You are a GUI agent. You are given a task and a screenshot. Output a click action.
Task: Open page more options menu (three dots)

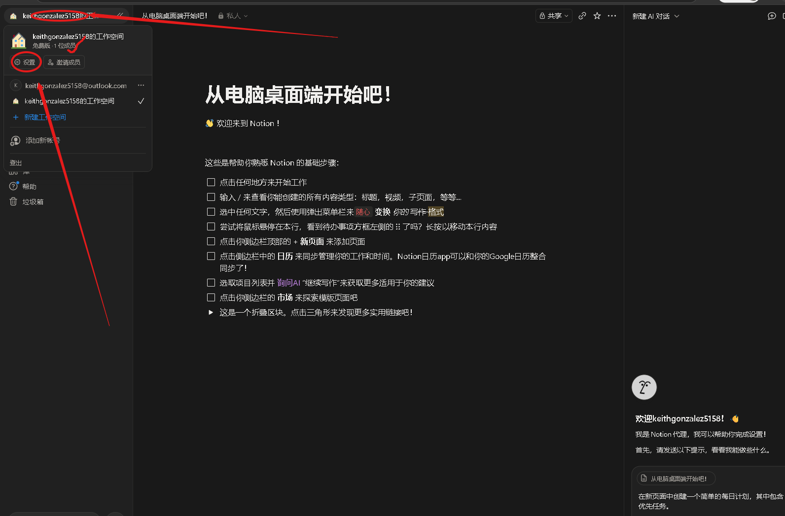click(x=612, y=16)
